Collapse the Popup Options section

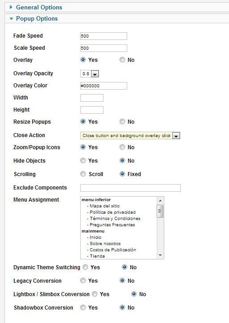pos(37,18)
